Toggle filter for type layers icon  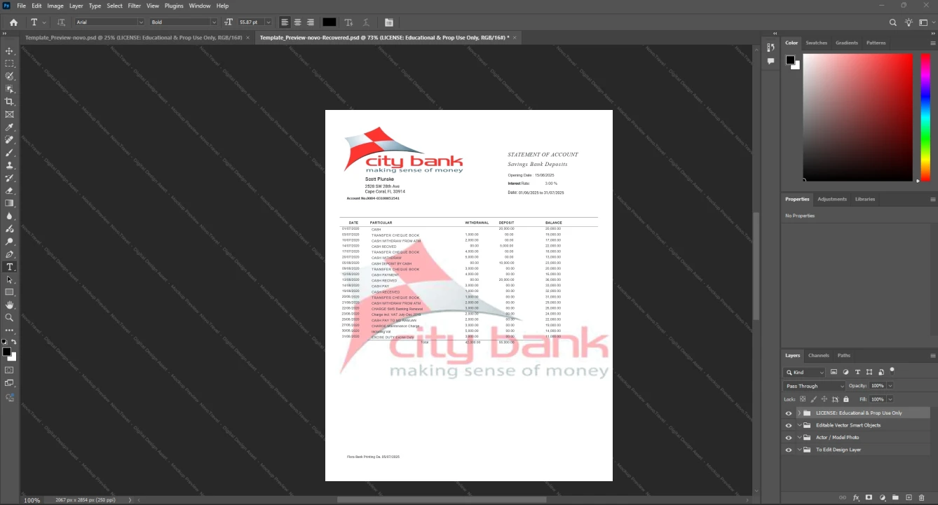[x=857, y=372]
